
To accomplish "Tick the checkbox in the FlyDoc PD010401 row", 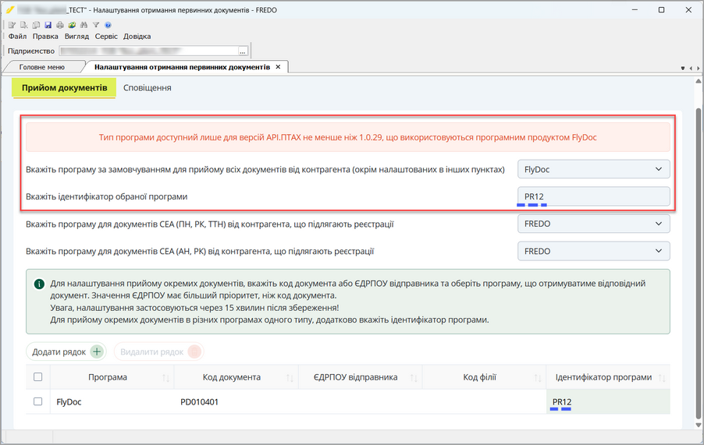I will point(38,401).
